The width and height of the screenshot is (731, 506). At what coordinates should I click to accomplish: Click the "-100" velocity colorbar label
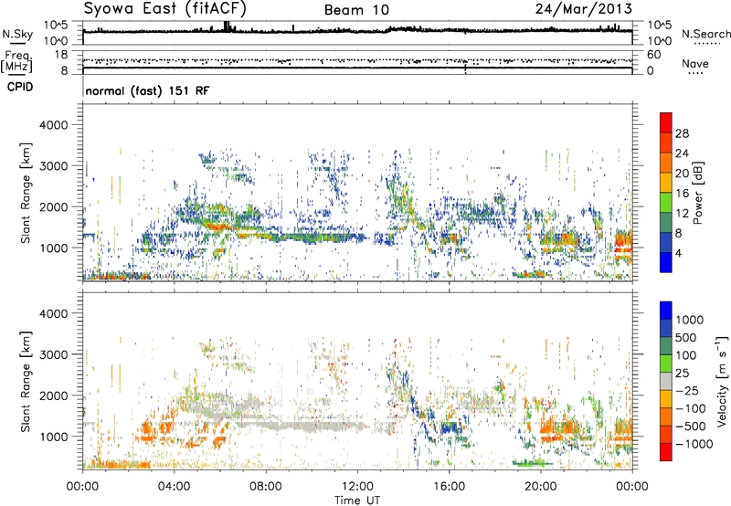[x=691, y=408]
